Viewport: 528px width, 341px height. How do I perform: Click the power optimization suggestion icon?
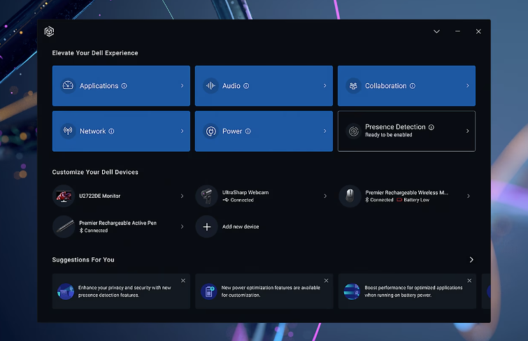[x=209, y=291]
